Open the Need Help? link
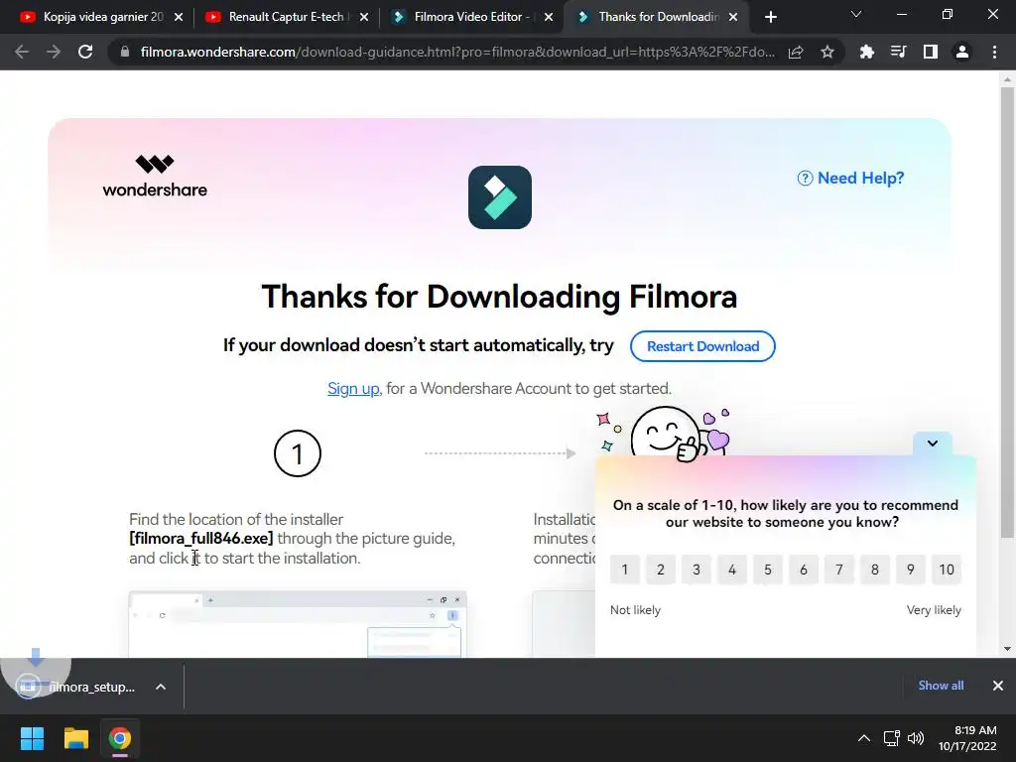The image size is (1016, 762). (850, 178)
